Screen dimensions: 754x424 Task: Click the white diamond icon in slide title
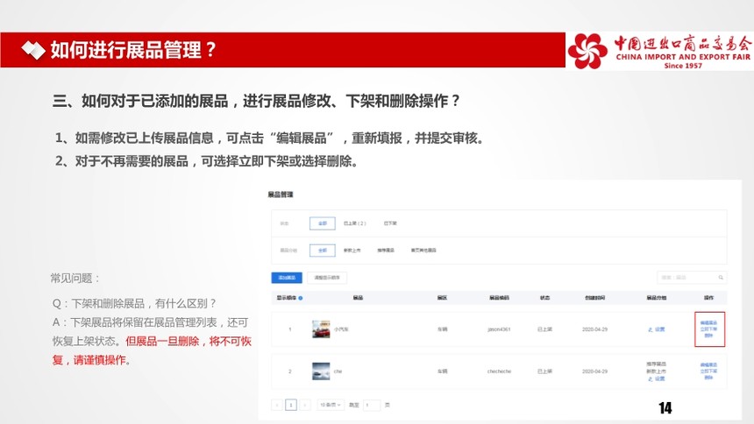(x=32, y=50)
